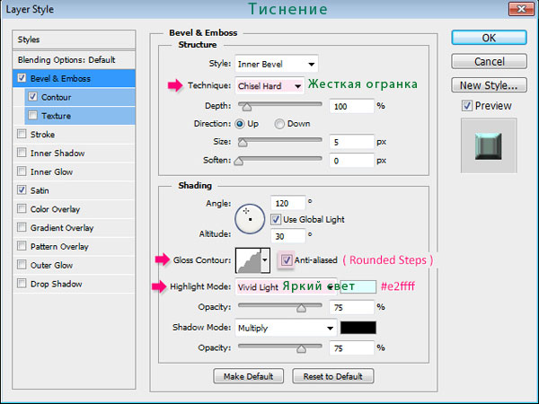539x404 pixels.
Task: Toggle Use Global Light checkbox
Action: coord(276,219)
